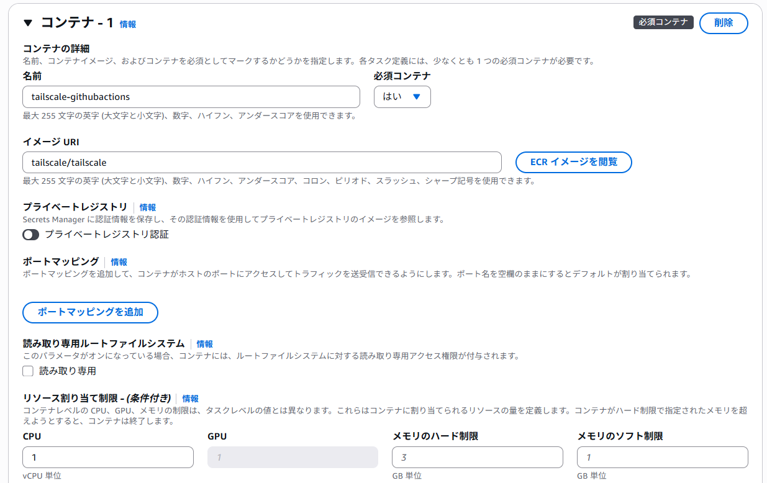
Task: Enable プライベートレジストリ認証 toggle
Action: [30, 235]
